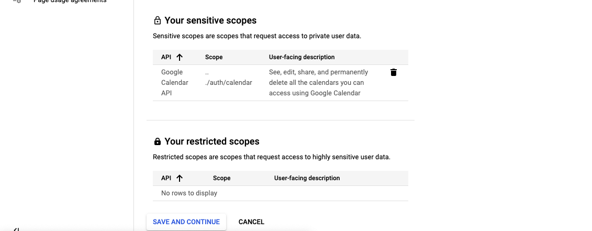The width and height of the screenshot is (592, 231).
Task: Toggle API sort arrow in sensitive scopes table
Action: [x=180, y=57]
